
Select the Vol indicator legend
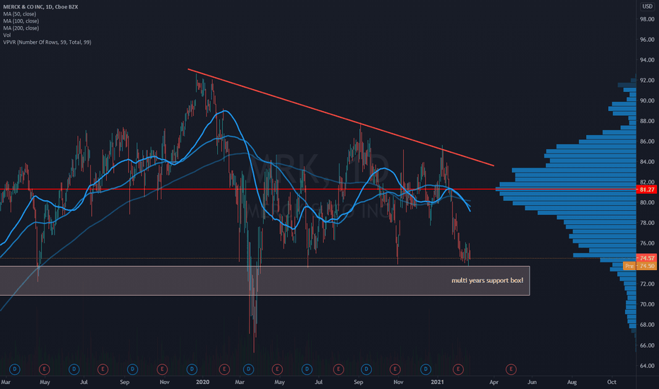[7, 35]
